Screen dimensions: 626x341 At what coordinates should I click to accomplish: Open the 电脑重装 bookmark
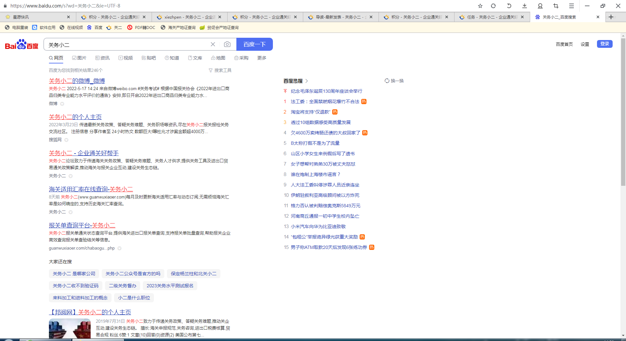[17, 27]
